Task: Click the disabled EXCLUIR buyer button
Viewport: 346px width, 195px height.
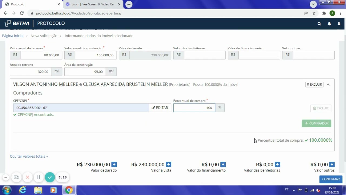Action: point(321,108)
